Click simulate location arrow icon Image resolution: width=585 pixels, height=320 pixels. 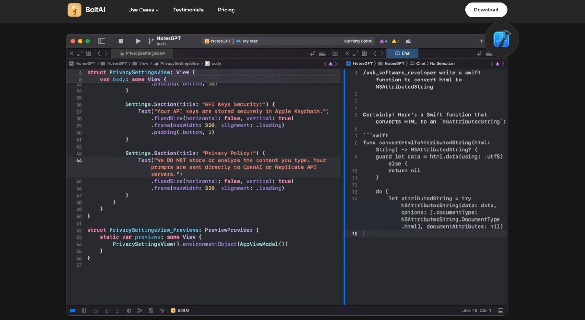(x=162, y=310)
